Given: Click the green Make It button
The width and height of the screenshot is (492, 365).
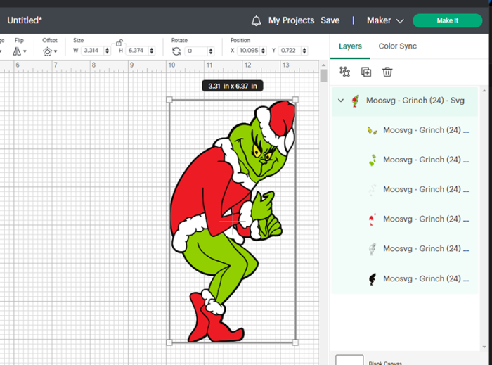Looking at the screenshot, I should pos(447,20).
